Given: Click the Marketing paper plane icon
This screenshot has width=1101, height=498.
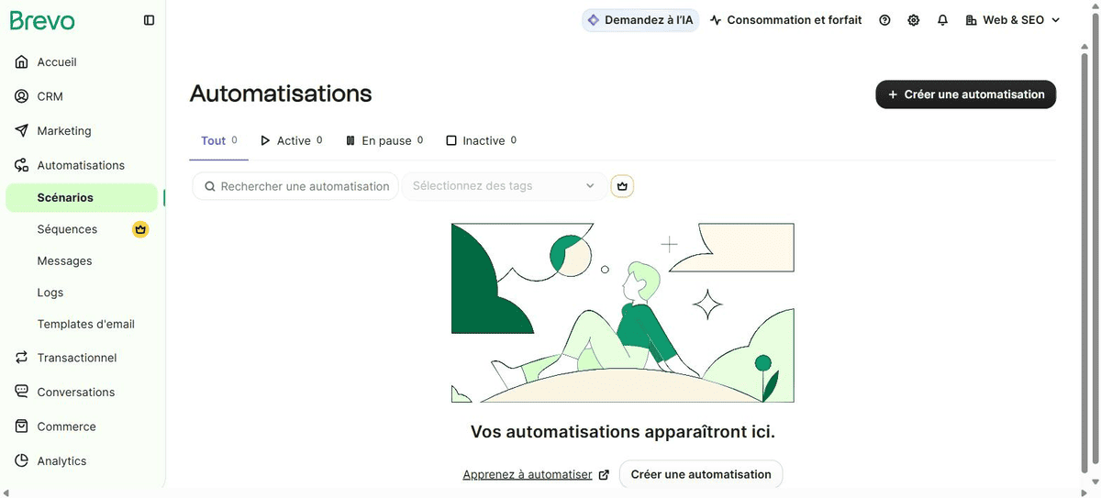Looking at the screenshot, I should 21,131.
